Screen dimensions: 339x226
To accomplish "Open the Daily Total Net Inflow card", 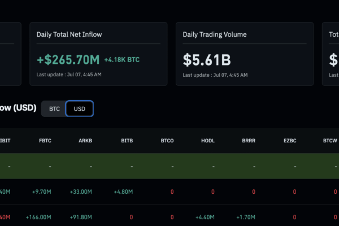I will pyautogui.click(x=98, y=54).
